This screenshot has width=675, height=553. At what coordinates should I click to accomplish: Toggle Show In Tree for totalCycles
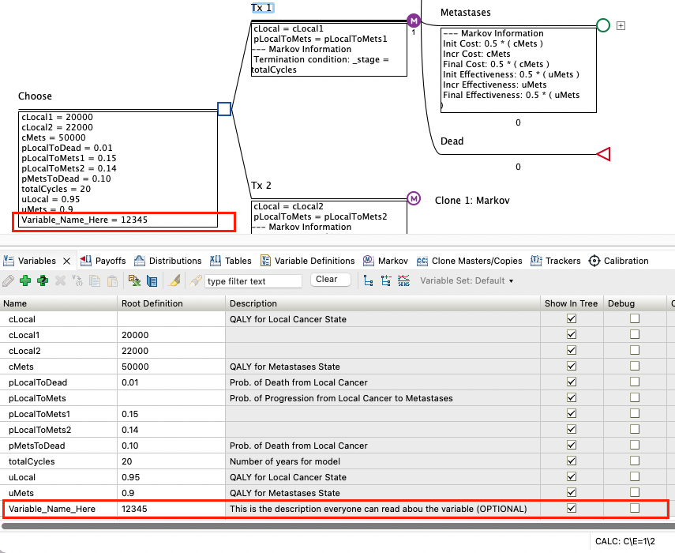tap(572, 461)
